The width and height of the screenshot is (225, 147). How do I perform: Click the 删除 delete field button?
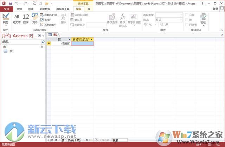coord(63,19)
